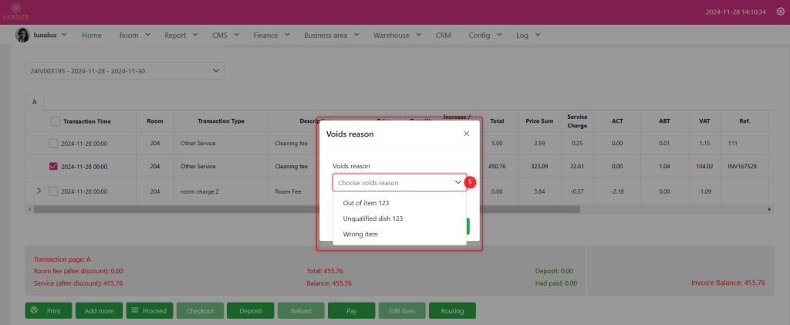Open the invoice 24IV003195 dropdown

pyautogui.click(x=124, y=71)
